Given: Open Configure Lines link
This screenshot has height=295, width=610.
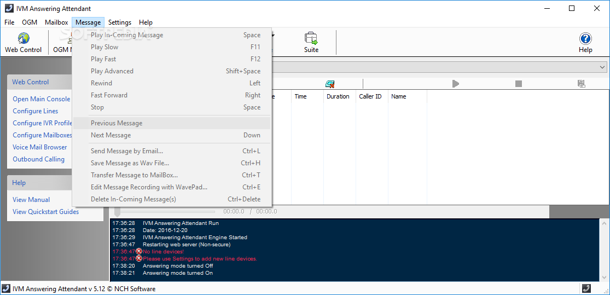Looking at the screenshot, I should [36, 111].
